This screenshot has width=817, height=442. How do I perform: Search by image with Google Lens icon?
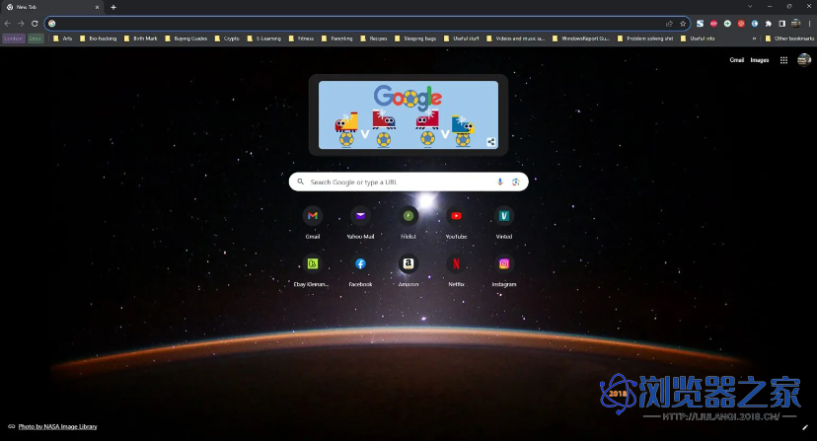516,182
